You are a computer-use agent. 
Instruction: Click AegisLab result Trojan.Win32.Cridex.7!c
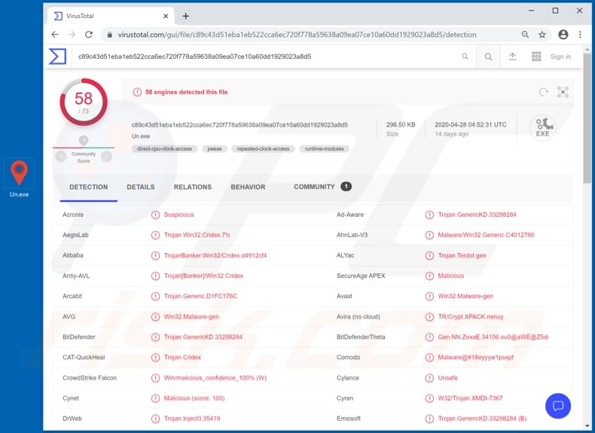point(197,235)
